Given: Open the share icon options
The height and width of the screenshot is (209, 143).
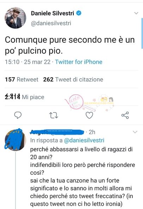Looking at the screenshot, I should point(125,115).
